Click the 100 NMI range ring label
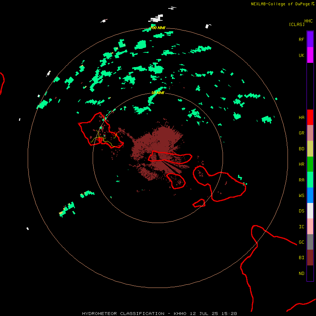This screenshot has width=316, height=316. coord(158,28)
